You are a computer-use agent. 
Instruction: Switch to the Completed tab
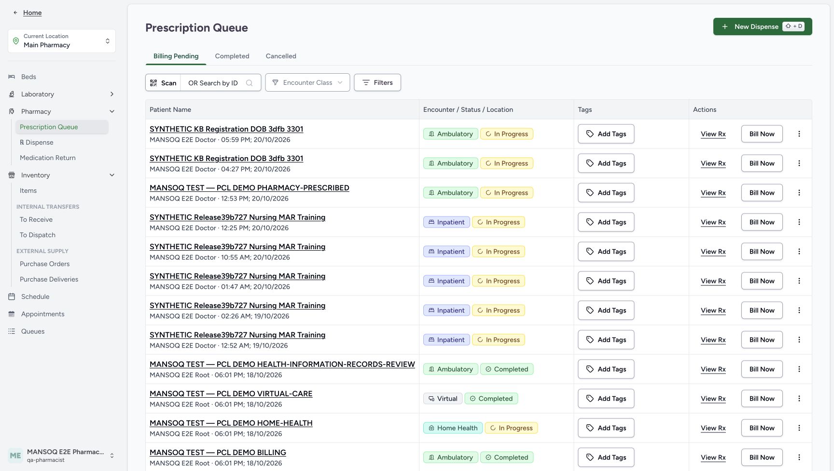232,56
